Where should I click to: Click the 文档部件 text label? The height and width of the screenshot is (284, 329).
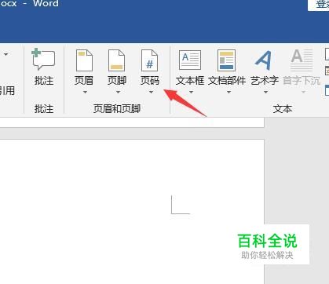227,81
